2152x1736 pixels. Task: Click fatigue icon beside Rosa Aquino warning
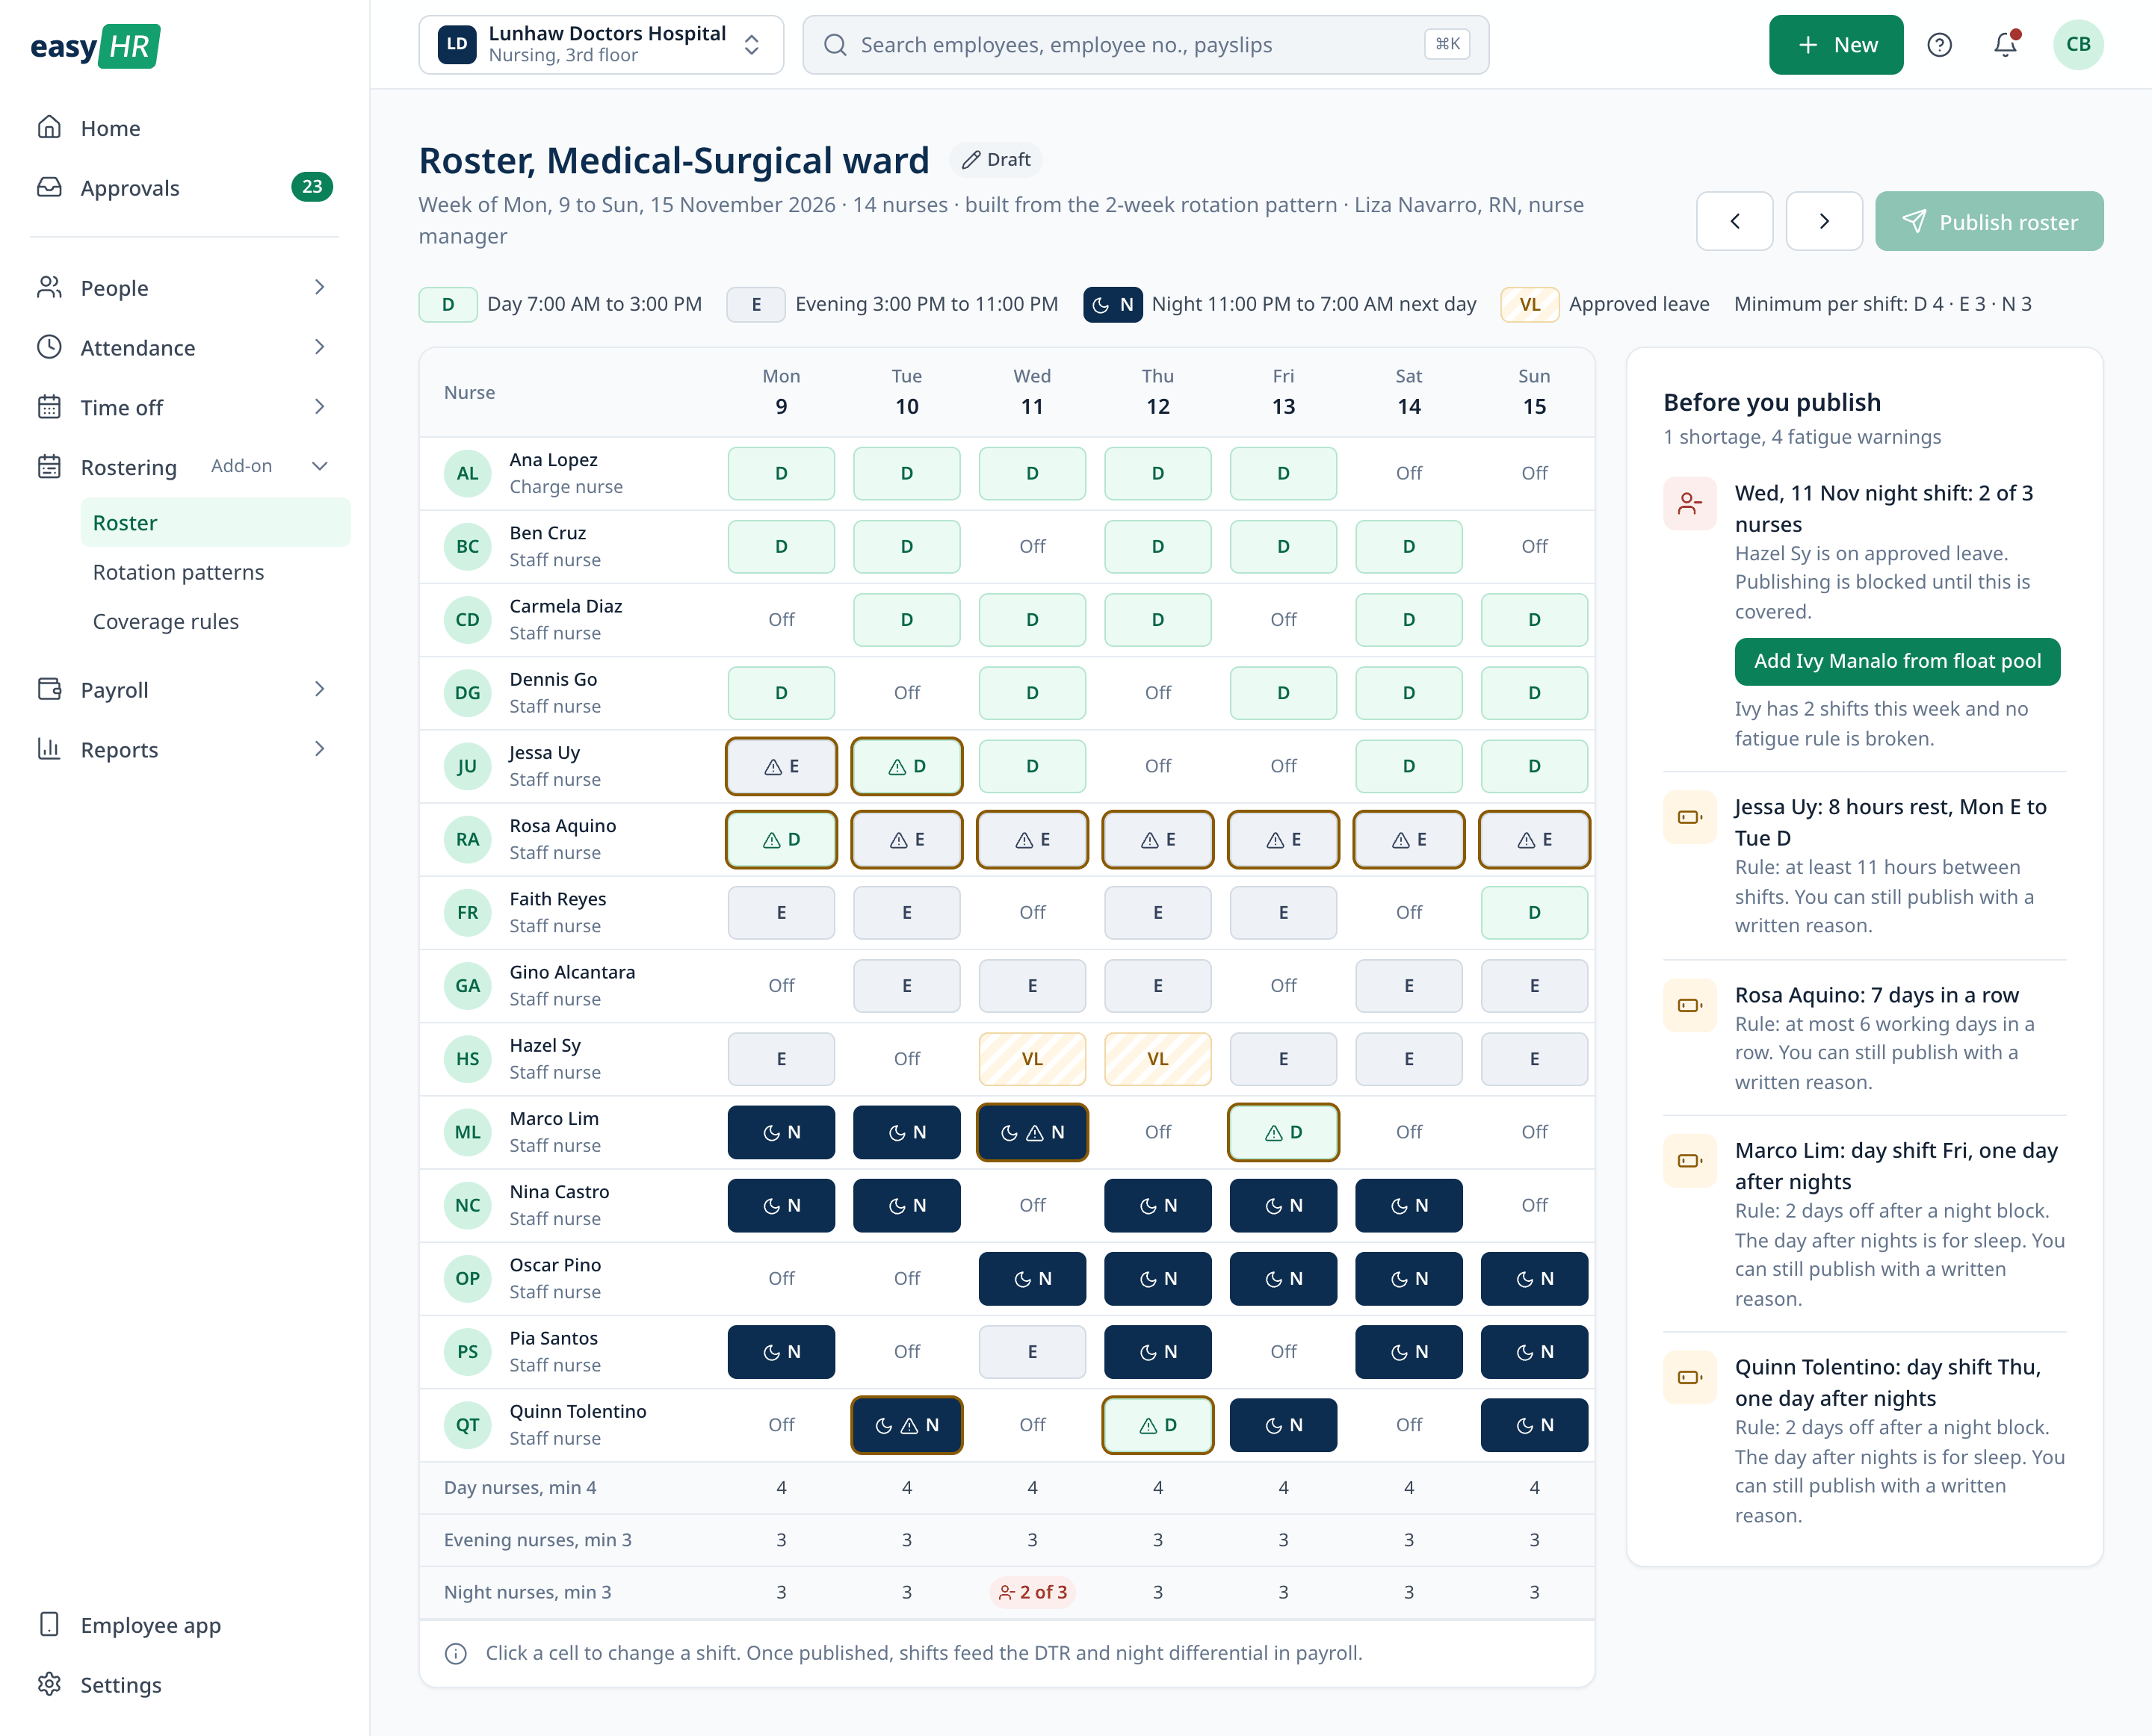pos(1689,1005)
